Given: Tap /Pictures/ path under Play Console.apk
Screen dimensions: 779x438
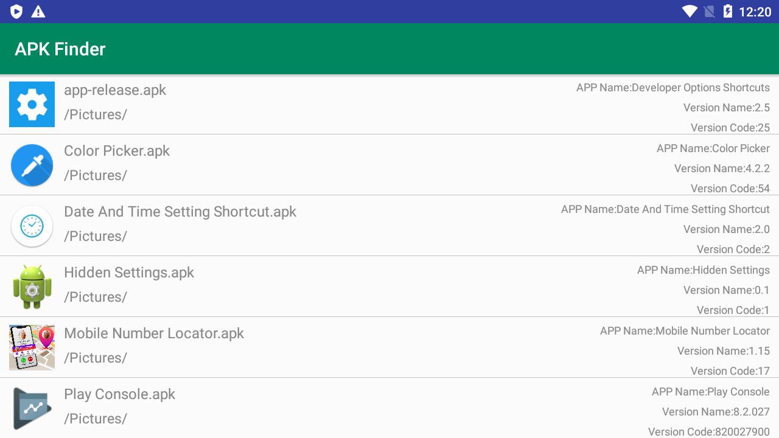Looking at the screenshot, I should point(96,419).
